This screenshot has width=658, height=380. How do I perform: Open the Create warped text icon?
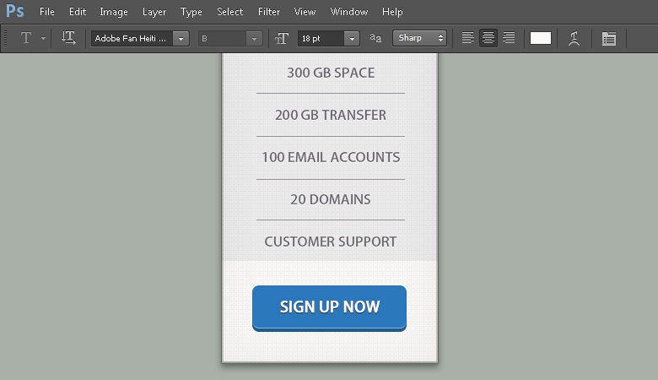574,38
